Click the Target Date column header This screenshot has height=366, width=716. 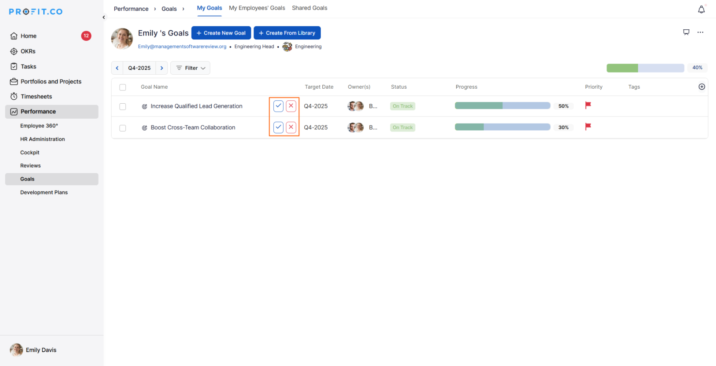[319, 87]
